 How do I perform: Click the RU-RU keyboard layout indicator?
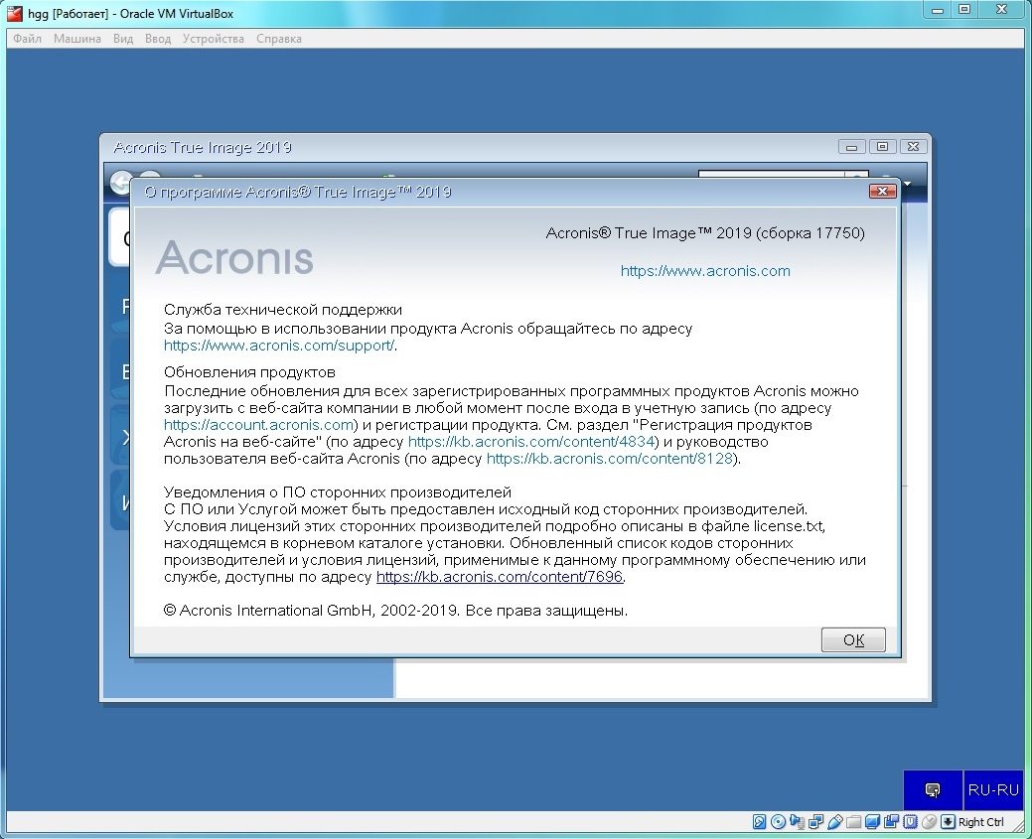(992, 790)
